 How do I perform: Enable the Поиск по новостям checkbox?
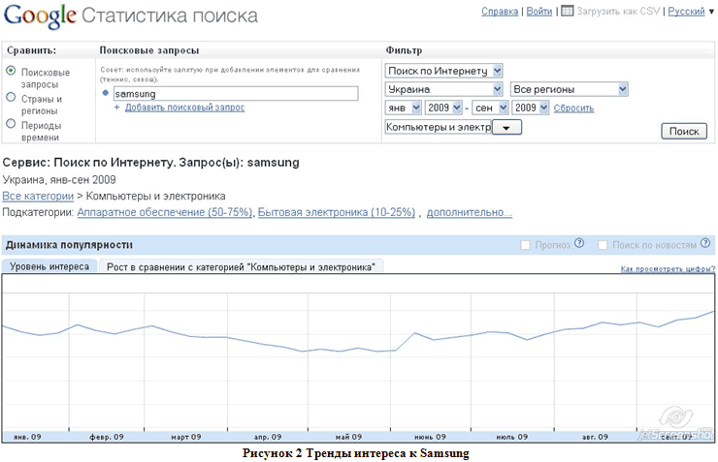pyautogui.click(x=603, y=245)
